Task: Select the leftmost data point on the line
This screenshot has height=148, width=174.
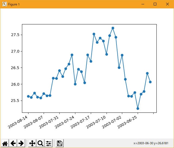Action: [28, 96]
